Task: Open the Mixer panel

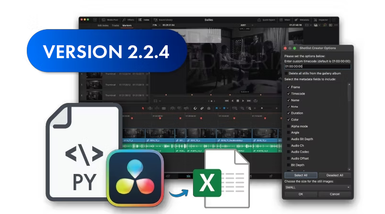Action: coord(285,20)
